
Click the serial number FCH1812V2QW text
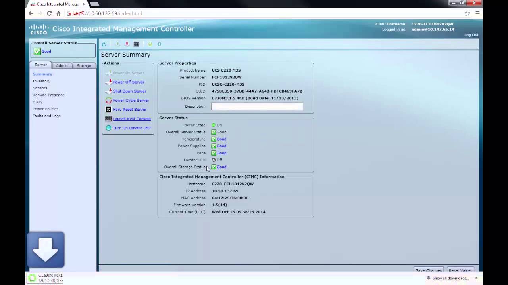pyautogui.click(x=227, y=77)
